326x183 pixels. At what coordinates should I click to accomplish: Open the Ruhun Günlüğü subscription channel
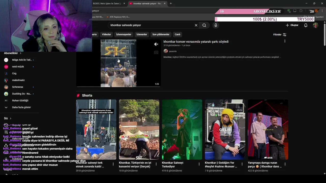19,101
